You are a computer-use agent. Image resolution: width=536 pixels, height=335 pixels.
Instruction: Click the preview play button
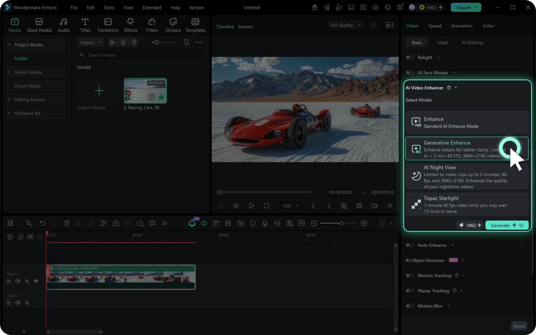click(251, 206)
